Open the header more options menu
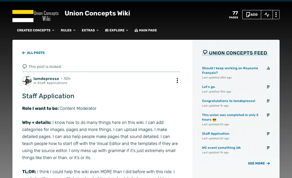This screenshot has width=292, height=178. [276, 15]
